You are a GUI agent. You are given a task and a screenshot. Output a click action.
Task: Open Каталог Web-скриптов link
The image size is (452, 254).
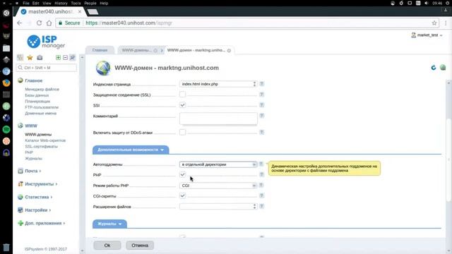(x=45, y=140)
